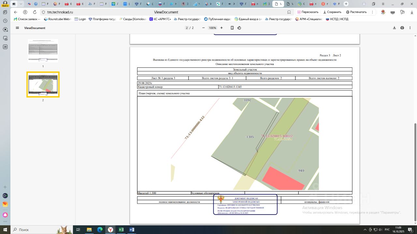The height and width of the screenshot is (234, 417).
Task: Zoom out the PDF document
Action: (204, 28)
